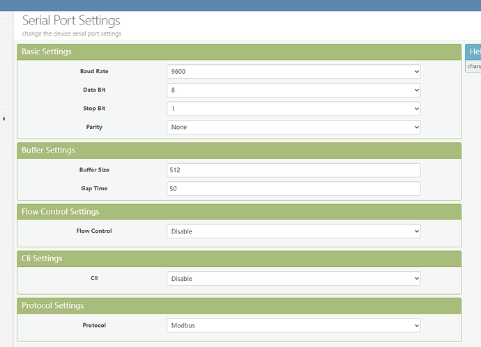Open the Baud Rate dropdown
Image resolution: width=481 pixels, height=347 pixels.
[293, 71]
